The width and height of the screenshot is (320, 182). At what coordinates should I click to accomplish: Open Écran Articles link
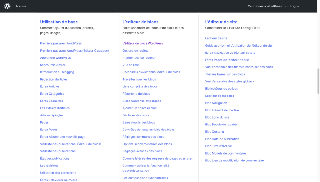pos(50,86)
